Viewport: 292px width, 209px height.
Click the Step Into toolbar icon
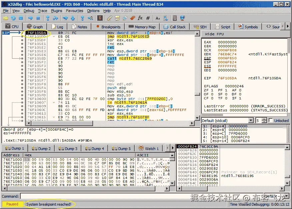tap(48, 18)
